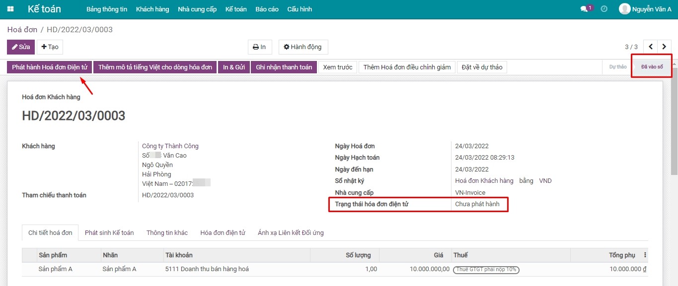Click the Thuế GTGT phải nộp 10% tag
This screenshot has height=286, width=678.
pyautogui.click(x=486, y=270)
